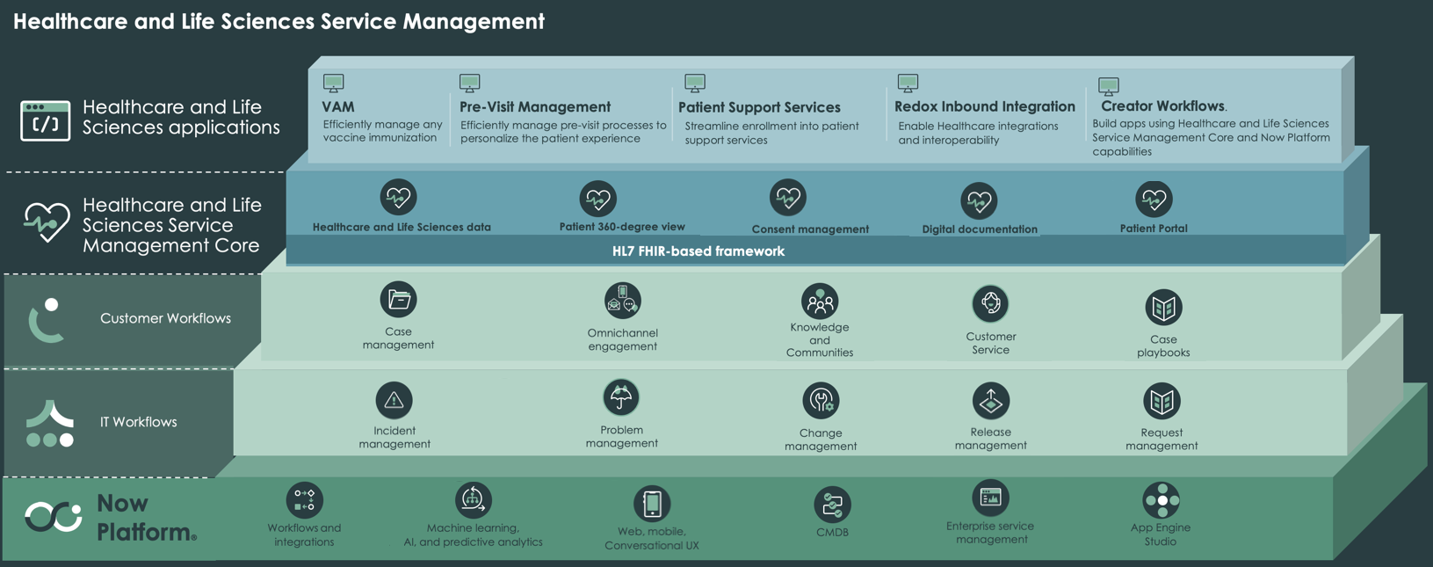Click the heart pulse Service Management Core icon
Viewport: 1433px width, 567px height.
pyautogui.click(x=47, y=222)
